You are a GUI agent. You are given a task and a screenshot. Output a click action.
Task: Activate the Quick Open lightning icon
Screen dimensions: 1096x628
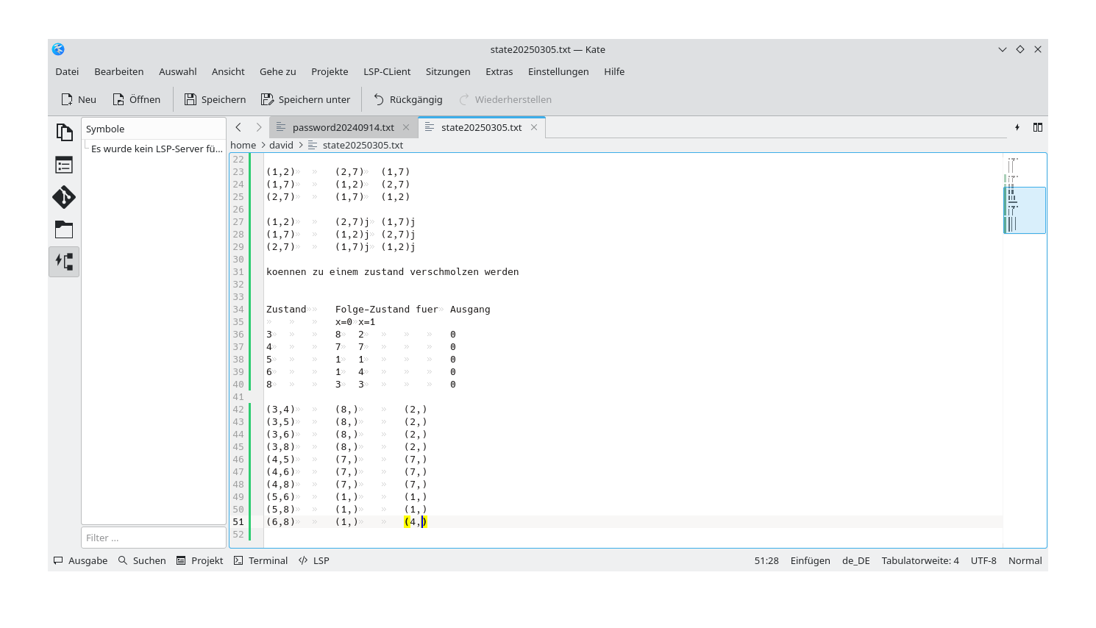[1017, 126]
